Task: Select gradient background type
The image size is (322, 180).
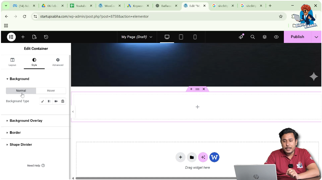Action: [49, 101]
